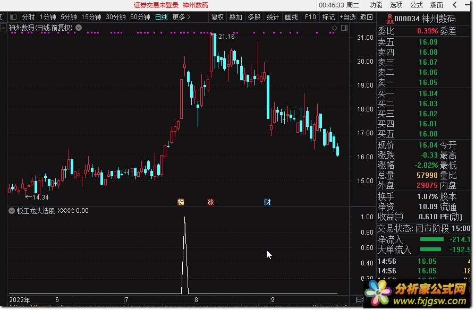
Task: Toggle the panel layout icon at chart top right
Action: pos(344,28)
